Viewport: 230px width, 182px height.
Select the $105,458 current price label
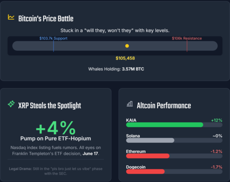pyautogui.click(x=125, y=58)
